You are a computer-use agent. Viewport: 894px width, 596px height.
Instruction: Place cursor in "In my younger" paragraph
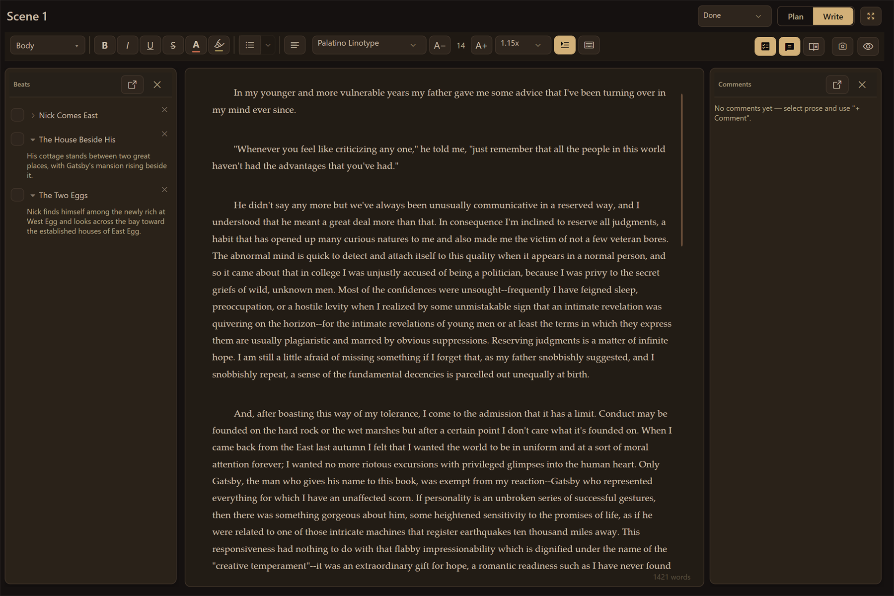(439, 101)
